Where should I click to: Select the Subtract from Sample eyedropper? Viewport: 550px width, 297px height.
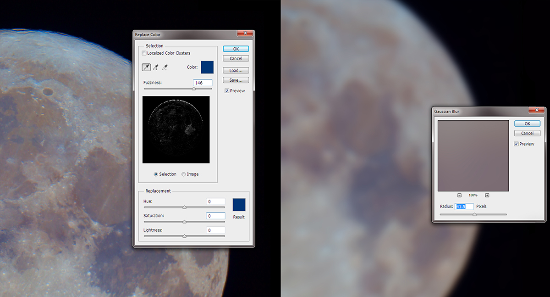point(165,67)
